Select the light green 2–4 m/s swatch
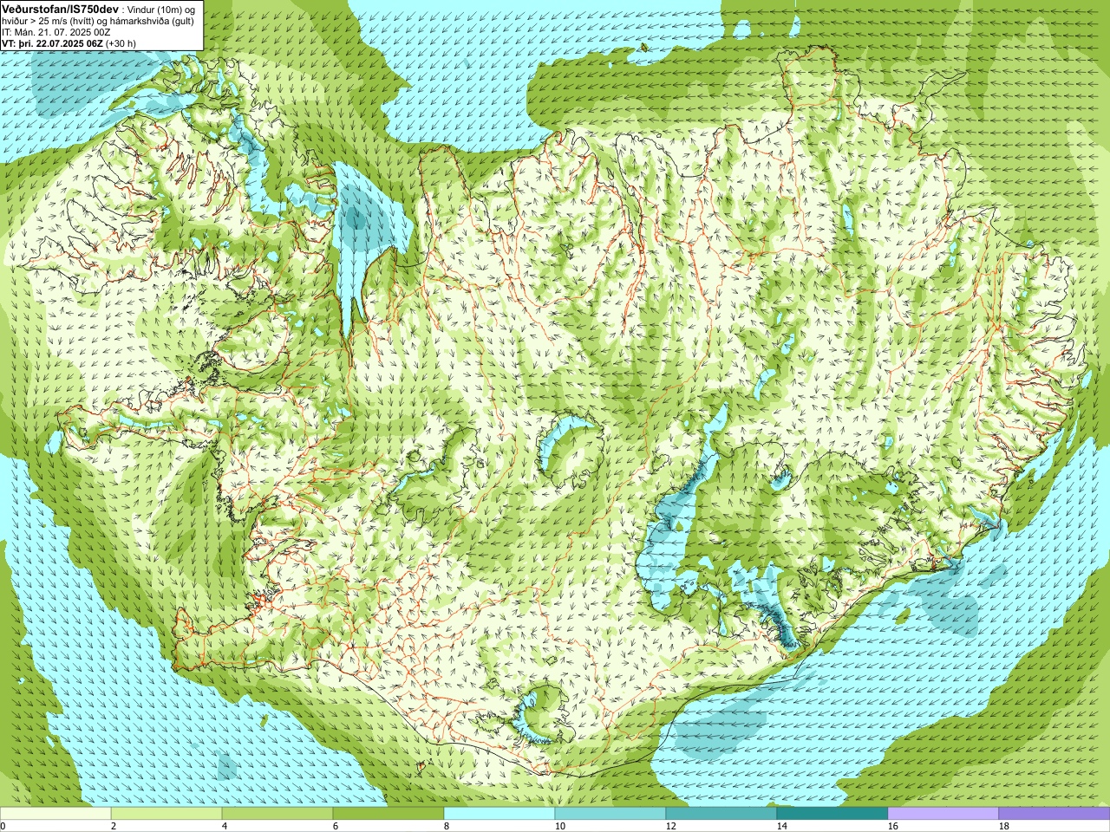Screen dimensions: 1110x832 166,814
